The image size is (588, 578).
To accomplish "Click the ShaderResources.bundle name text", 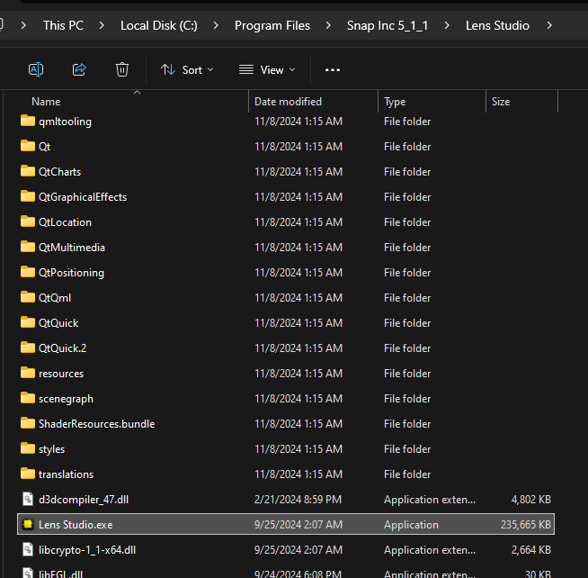I will click(x=97, y=424).
